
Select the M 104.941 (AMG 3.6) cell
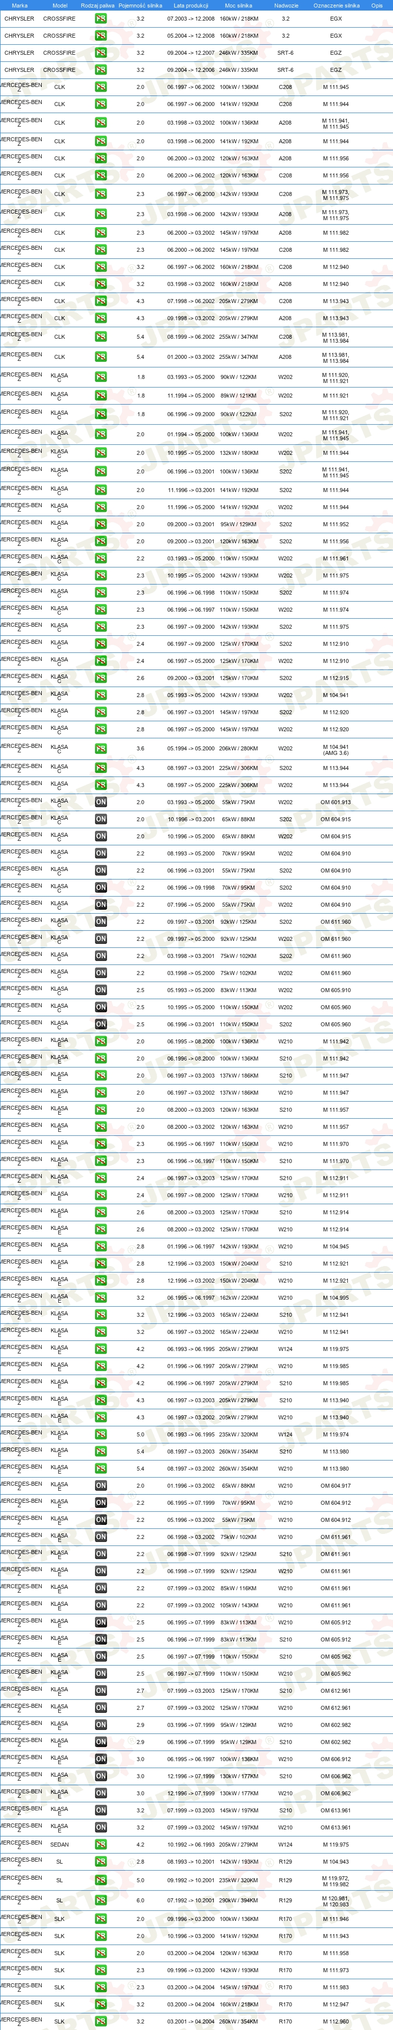click(336, 749)
